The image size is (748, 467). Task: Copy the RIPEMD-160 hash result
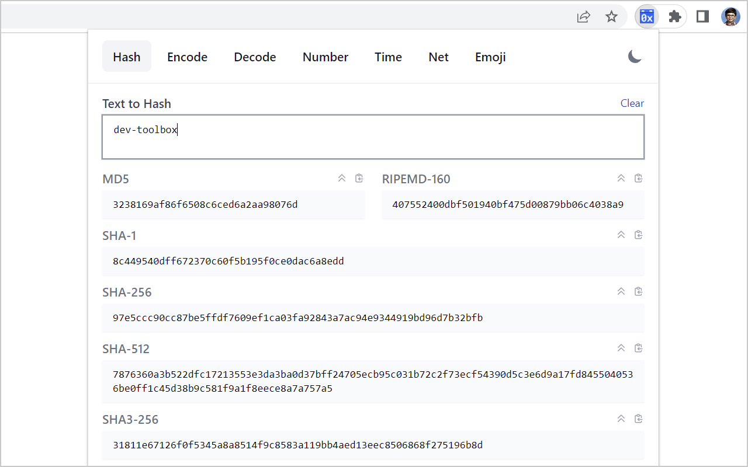coord(638,178)
